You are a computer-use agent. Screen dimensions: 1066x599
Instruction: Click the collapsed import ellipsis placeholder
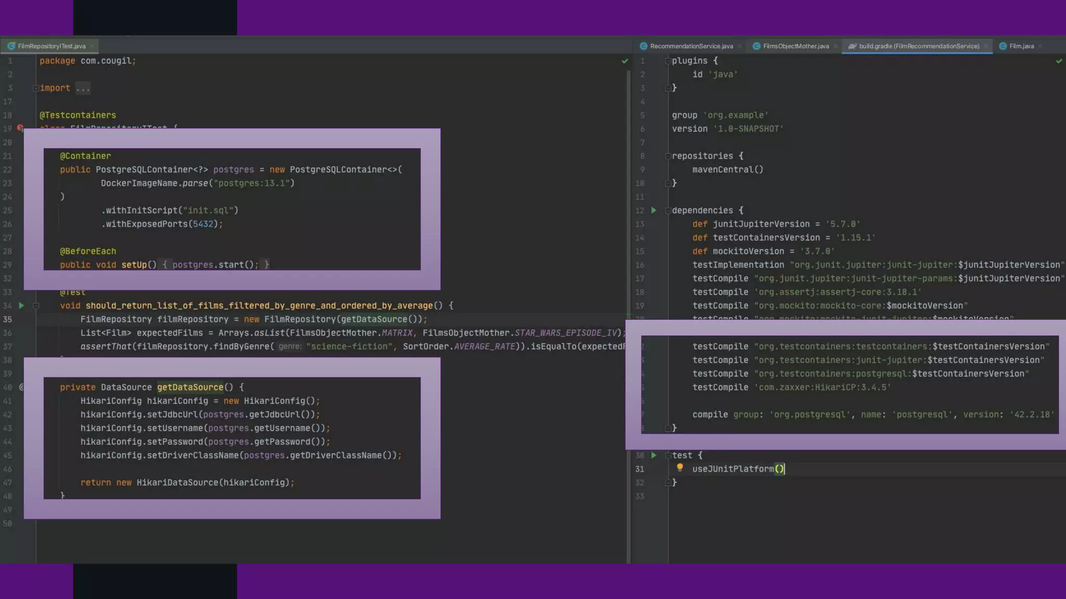pos(83,88)
